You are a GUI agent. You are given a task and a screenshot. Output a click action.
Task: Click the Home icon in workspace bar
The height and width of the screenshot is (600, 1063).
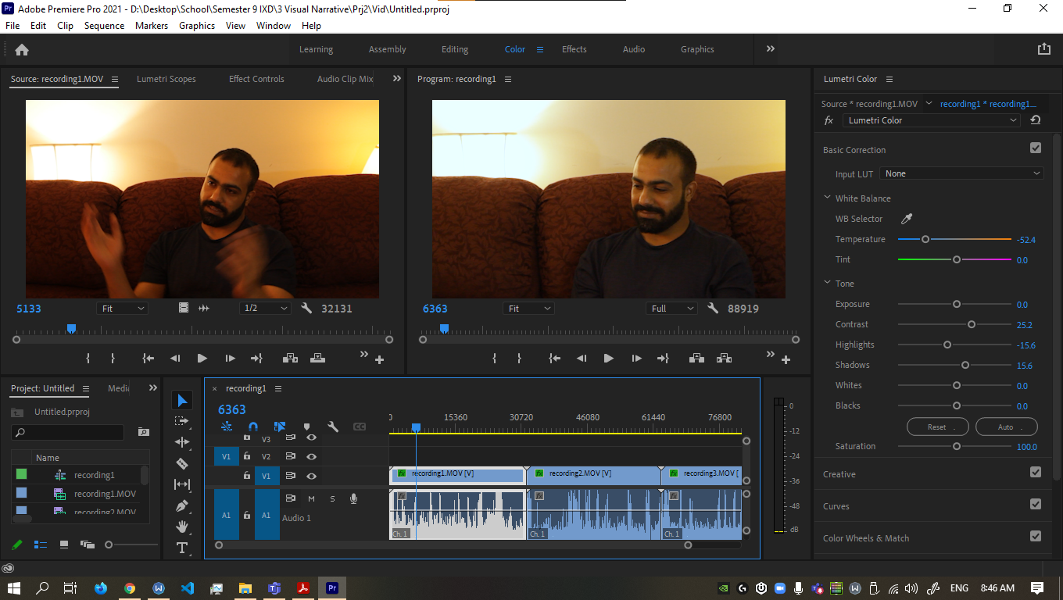point(22,49)
